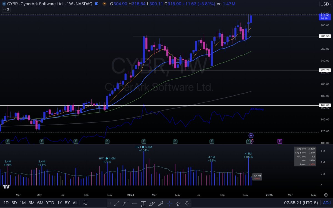Switch to the YTD time range
Screen dimensions: 333x208
click(x=50, y=203)
